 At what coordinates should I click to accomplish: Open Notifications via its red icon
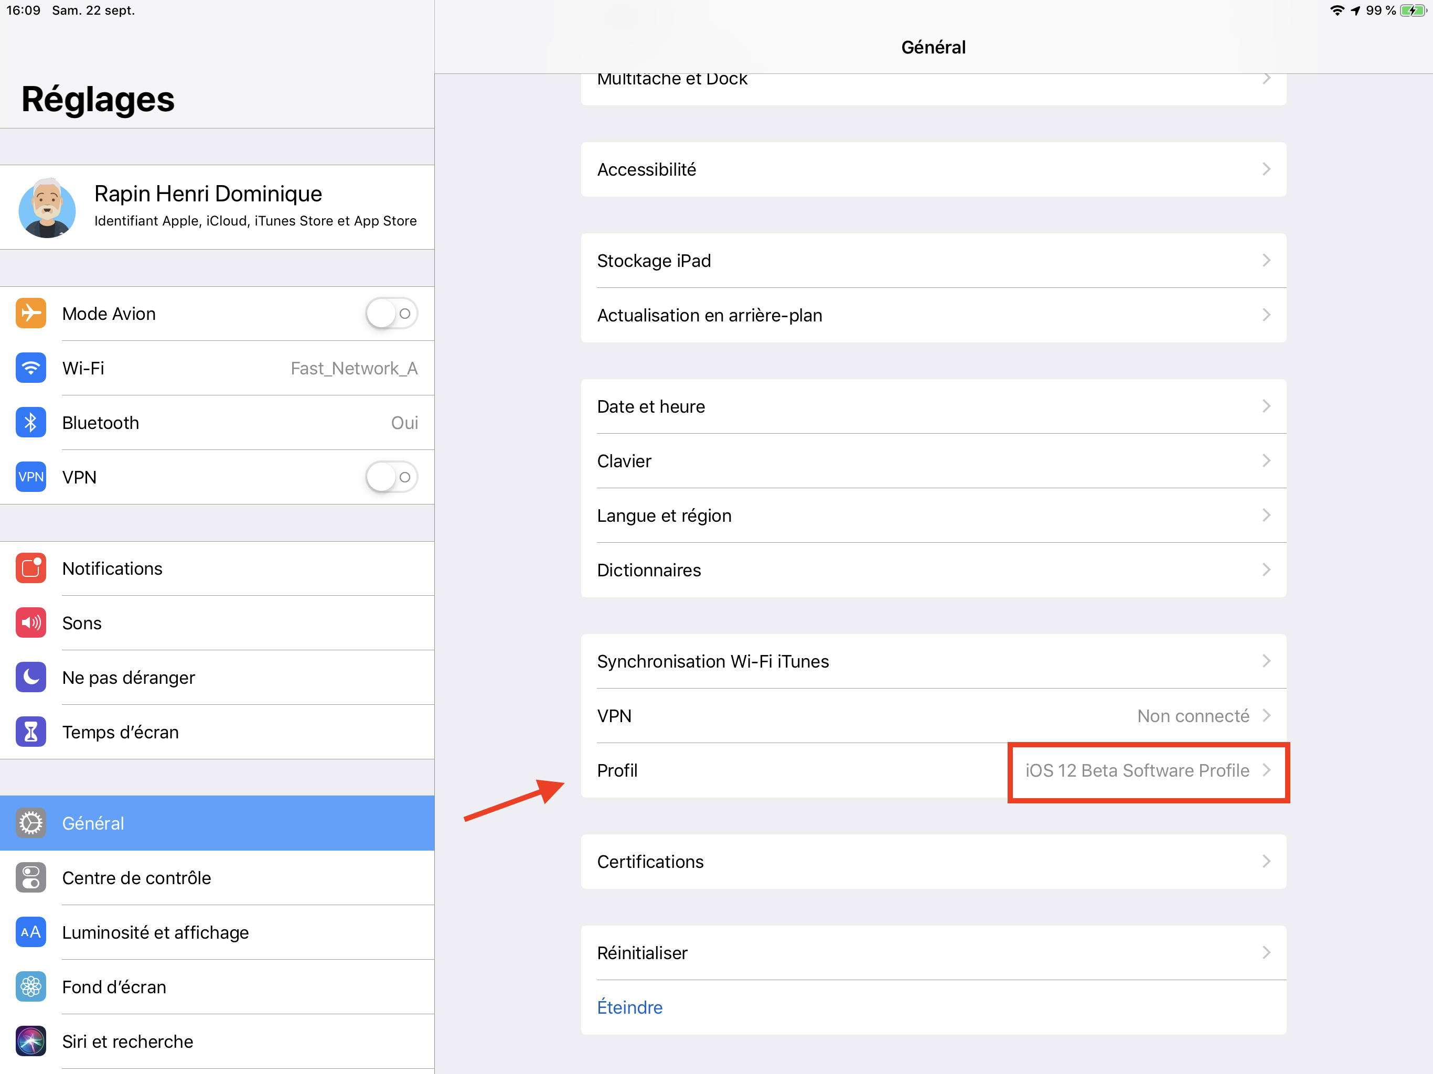point(30,568)
